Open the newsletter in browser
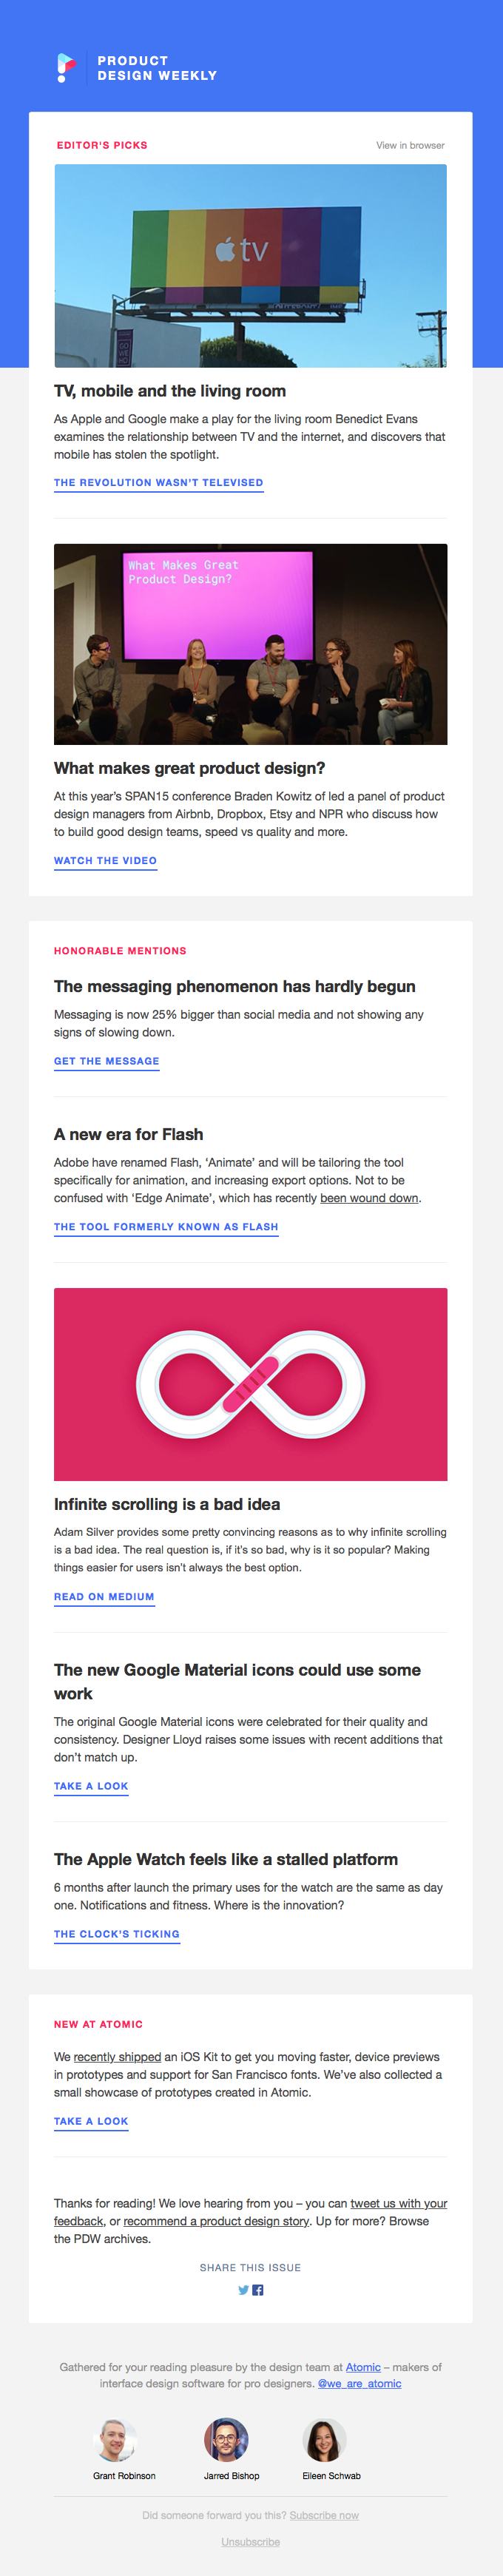This screenshot has height=2576, width=503. click(412, 145)
